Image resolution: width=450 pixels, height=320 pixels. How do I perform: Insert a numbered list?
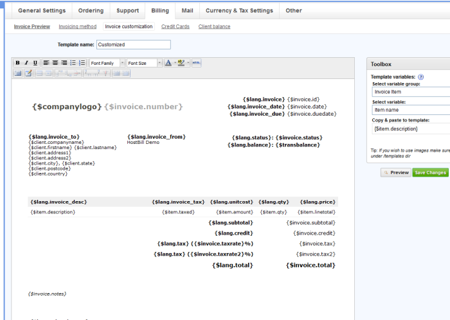[82, 63]
